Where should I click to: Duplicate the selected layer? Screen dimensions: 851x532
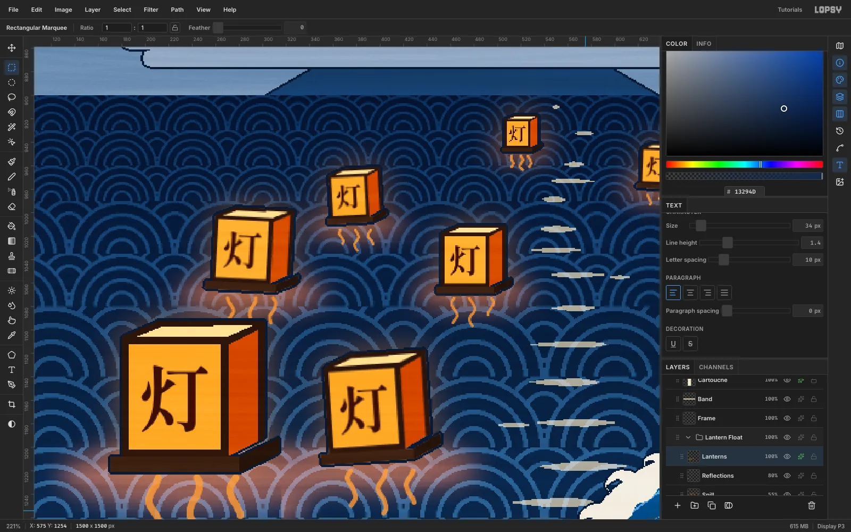(712, 505)
